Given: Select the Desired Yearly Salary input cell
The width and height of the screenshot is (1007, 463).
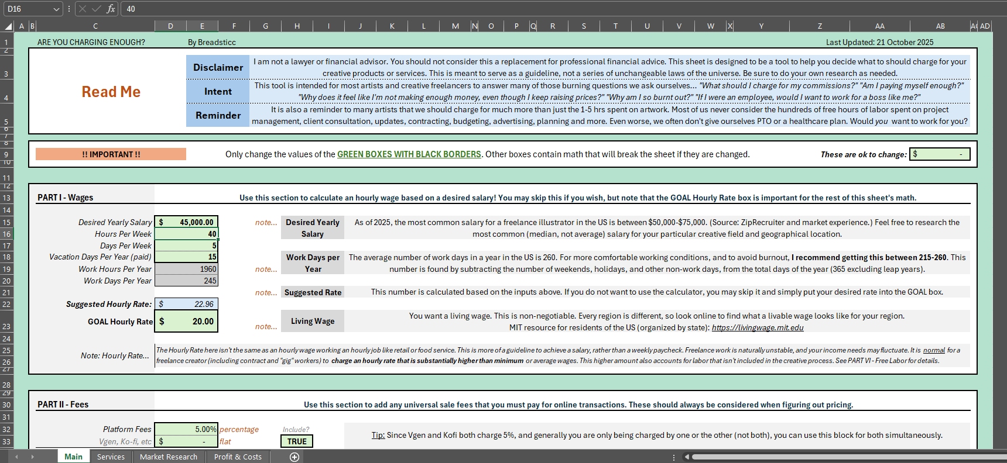Looking at the screenshot, I should [186, 222].
